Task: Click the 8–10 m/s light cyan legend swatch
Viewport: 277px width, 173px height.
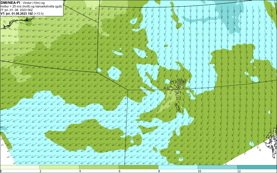Action: [178, 167]
